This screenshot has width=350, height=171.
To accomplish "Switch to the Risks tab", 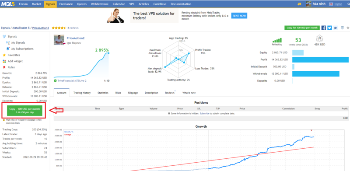I will (118, 93).
